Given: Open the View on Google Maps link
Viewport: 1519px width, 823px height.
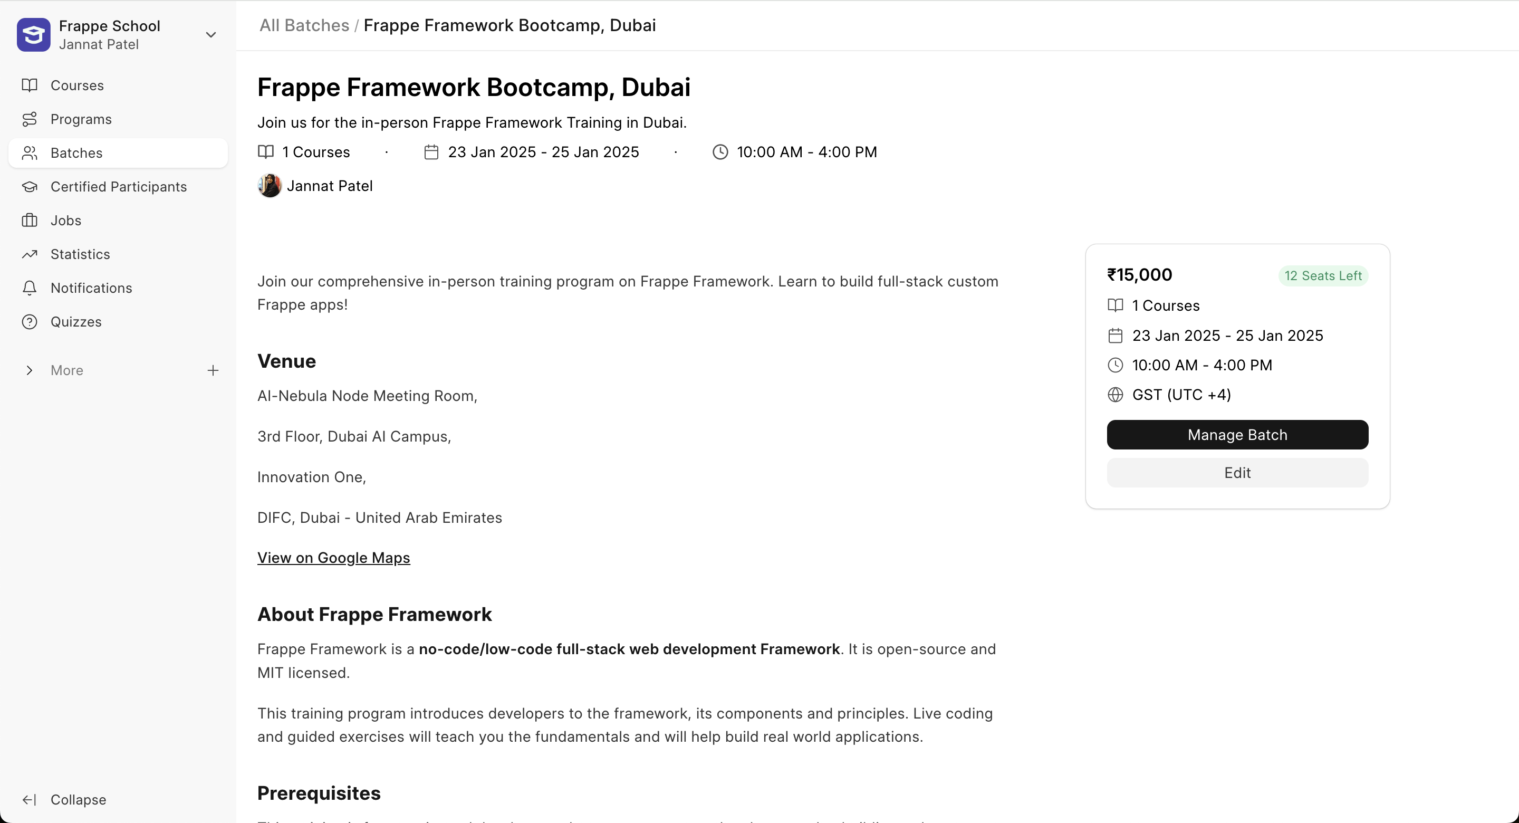Looking at the screenshot, I should pyautogui.click(x=333, y=558).
